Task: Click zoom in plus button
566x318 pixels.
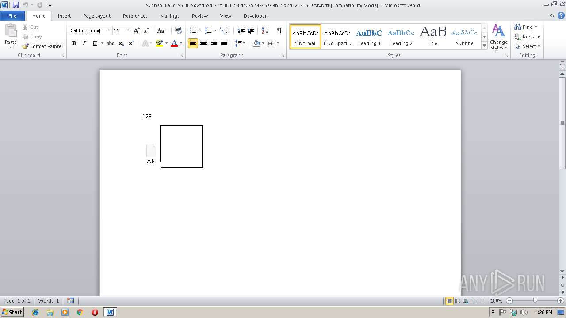Action: 561,301
